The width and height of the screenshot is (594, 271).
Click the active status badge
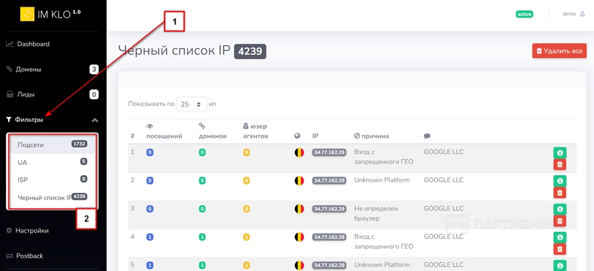tap(524, 14)
